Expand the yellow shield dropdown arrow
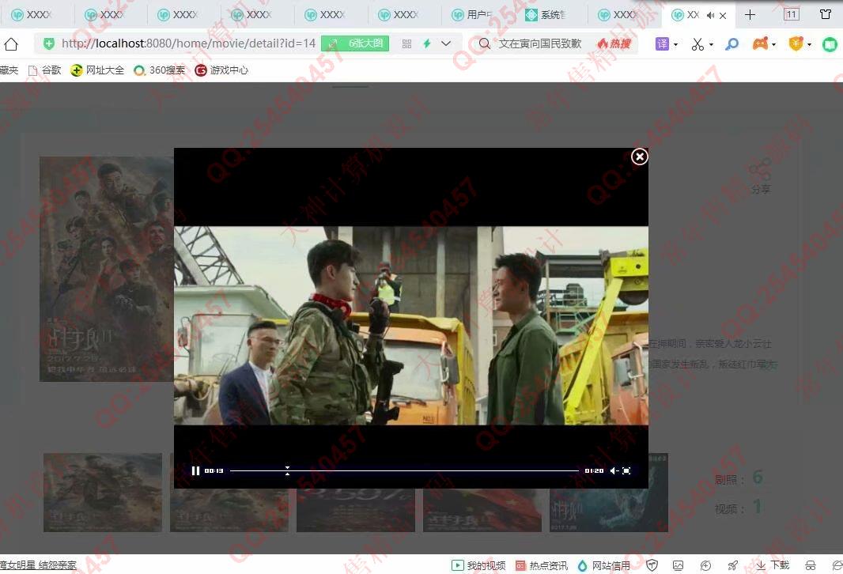843x574 pixels. (809, 44)
